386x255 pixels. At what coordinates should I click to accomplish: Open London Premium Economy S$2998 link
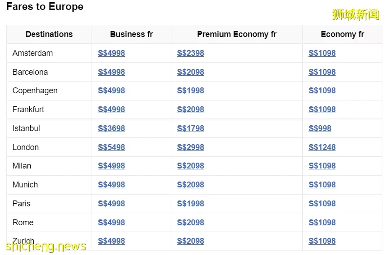190,147
